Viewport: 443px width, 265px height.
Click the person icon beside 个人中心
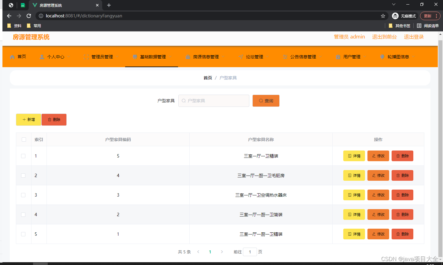point(42,57)
